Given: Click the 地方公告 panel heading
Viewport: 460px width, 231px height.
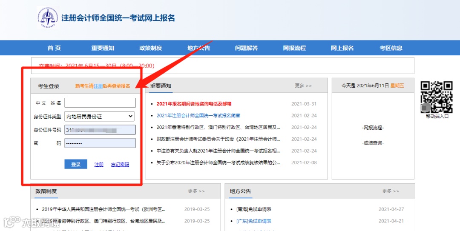Looking at the screenshot, I should pyautogui.click(x=240, y=191).
